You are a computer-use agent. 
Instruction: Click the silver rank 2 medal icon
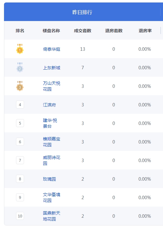(20, 67)
